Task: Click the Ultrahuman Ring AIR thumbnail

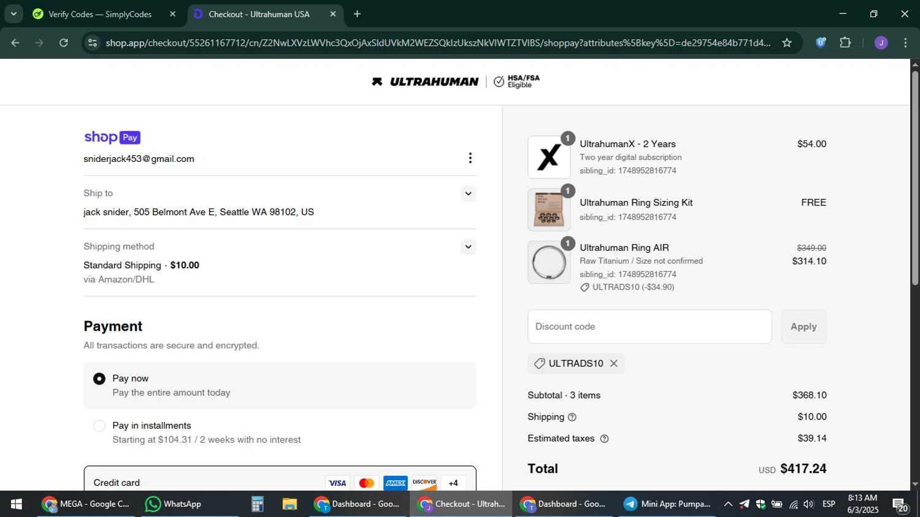Action: (x=549, y=262)
